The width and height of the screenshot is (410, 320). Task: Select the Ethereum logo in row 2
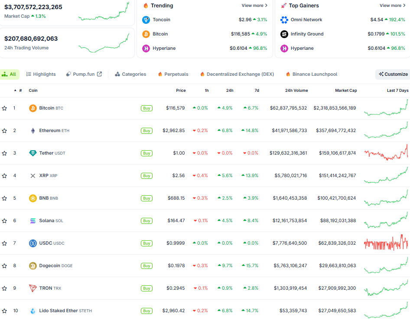[x=32, y=130]
